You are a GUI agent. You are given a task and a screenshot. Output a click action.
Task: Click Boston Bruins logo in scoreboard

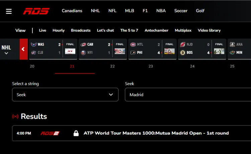tap(183, 53)
